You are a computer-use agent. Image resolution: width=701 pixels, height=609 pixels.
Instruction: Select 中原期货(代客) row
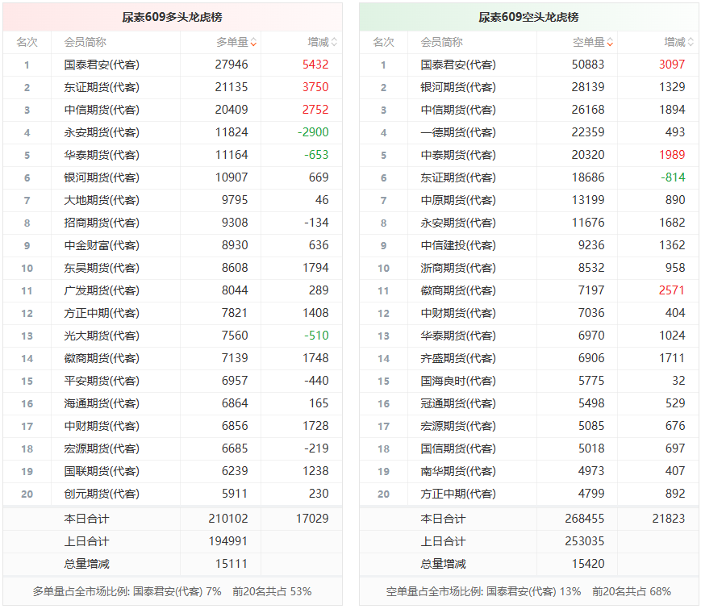click(529, 200)
